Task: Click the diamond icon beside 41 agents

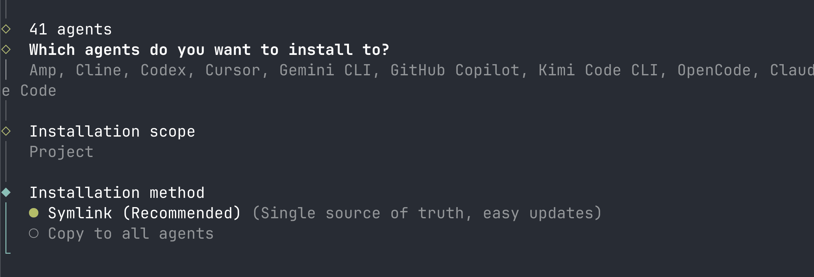Action: pyautogui.click(x=6, y=29)
